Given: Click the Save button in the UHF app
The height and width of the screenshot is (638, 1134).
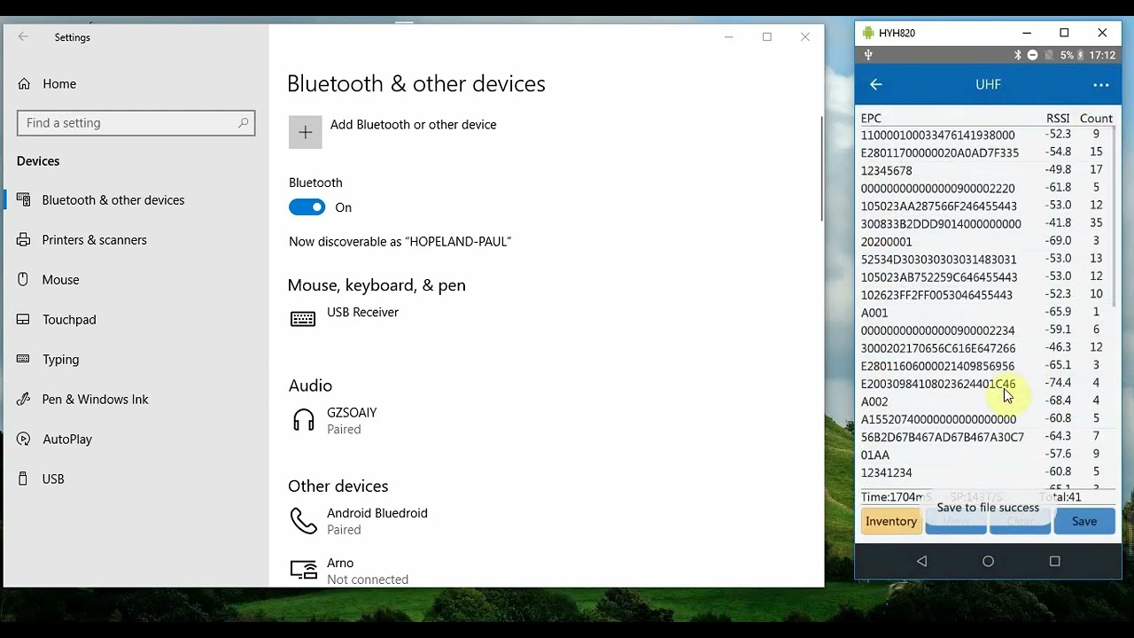Looking at the screenshot, I should click(x=1084, y=521).
